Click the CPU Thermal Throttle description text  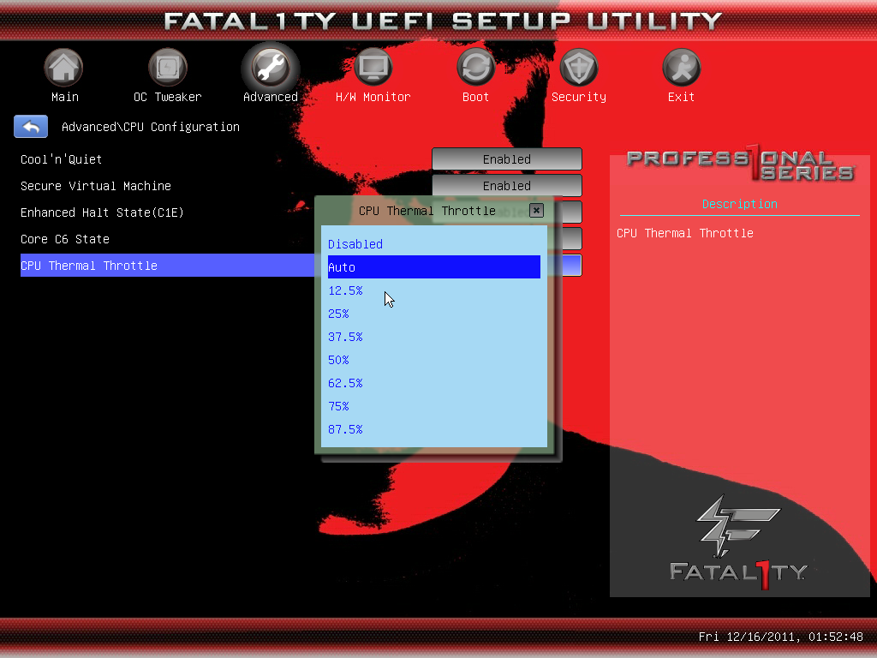tap(684, 233)
